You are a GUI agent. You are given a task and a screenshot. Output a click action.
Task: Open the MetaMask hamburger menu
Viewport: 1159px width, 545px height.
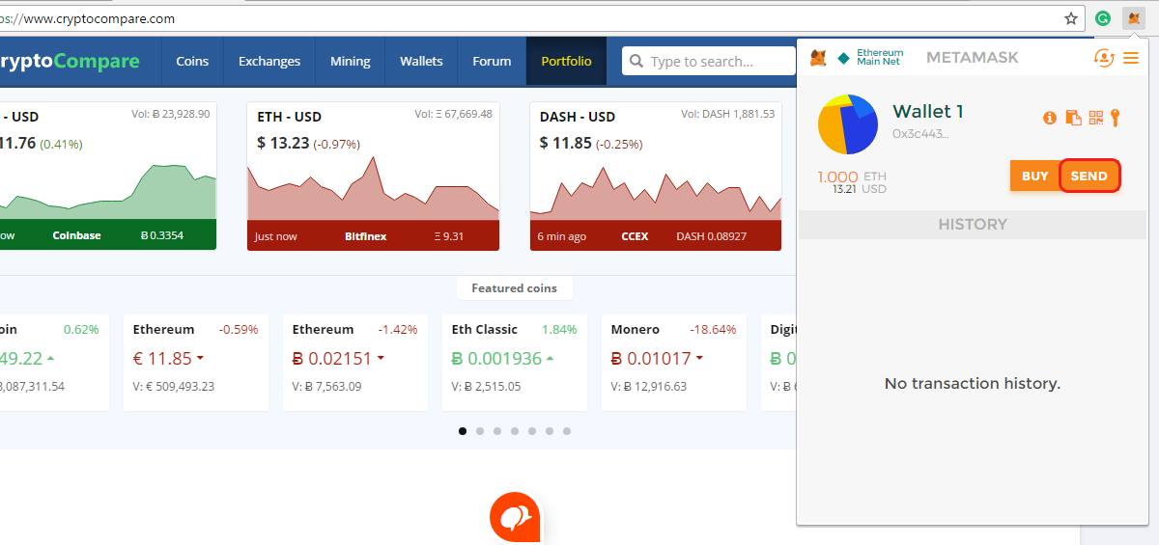pos(1131,58)
